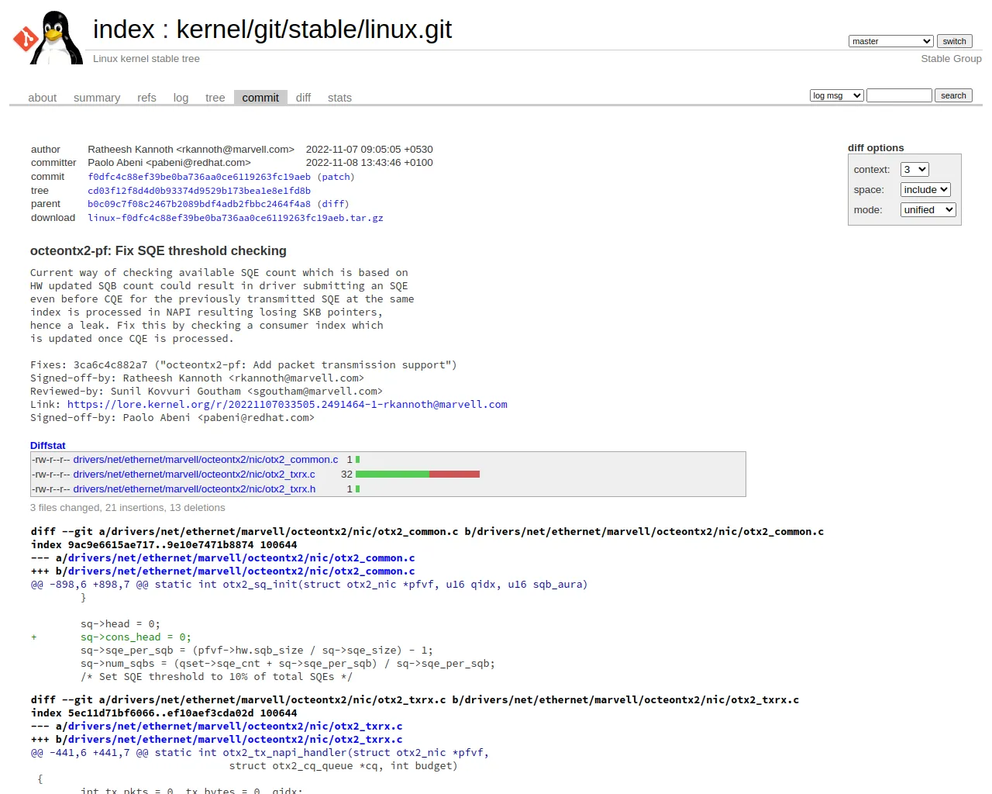
Task: Click the 'Linux kernel stable tree' description
Action: click(146, 59)
